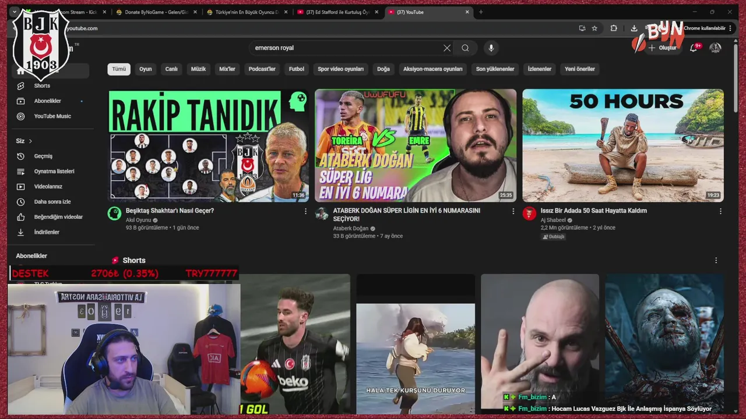Select the Oyun filter chip

pyautogui.click(x=145, y=69)
